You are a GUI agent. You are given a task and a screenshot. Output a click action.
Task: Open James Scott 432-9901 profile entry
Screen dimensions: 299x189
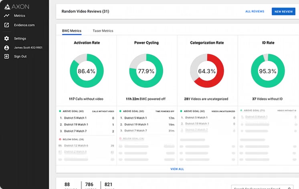28,48
